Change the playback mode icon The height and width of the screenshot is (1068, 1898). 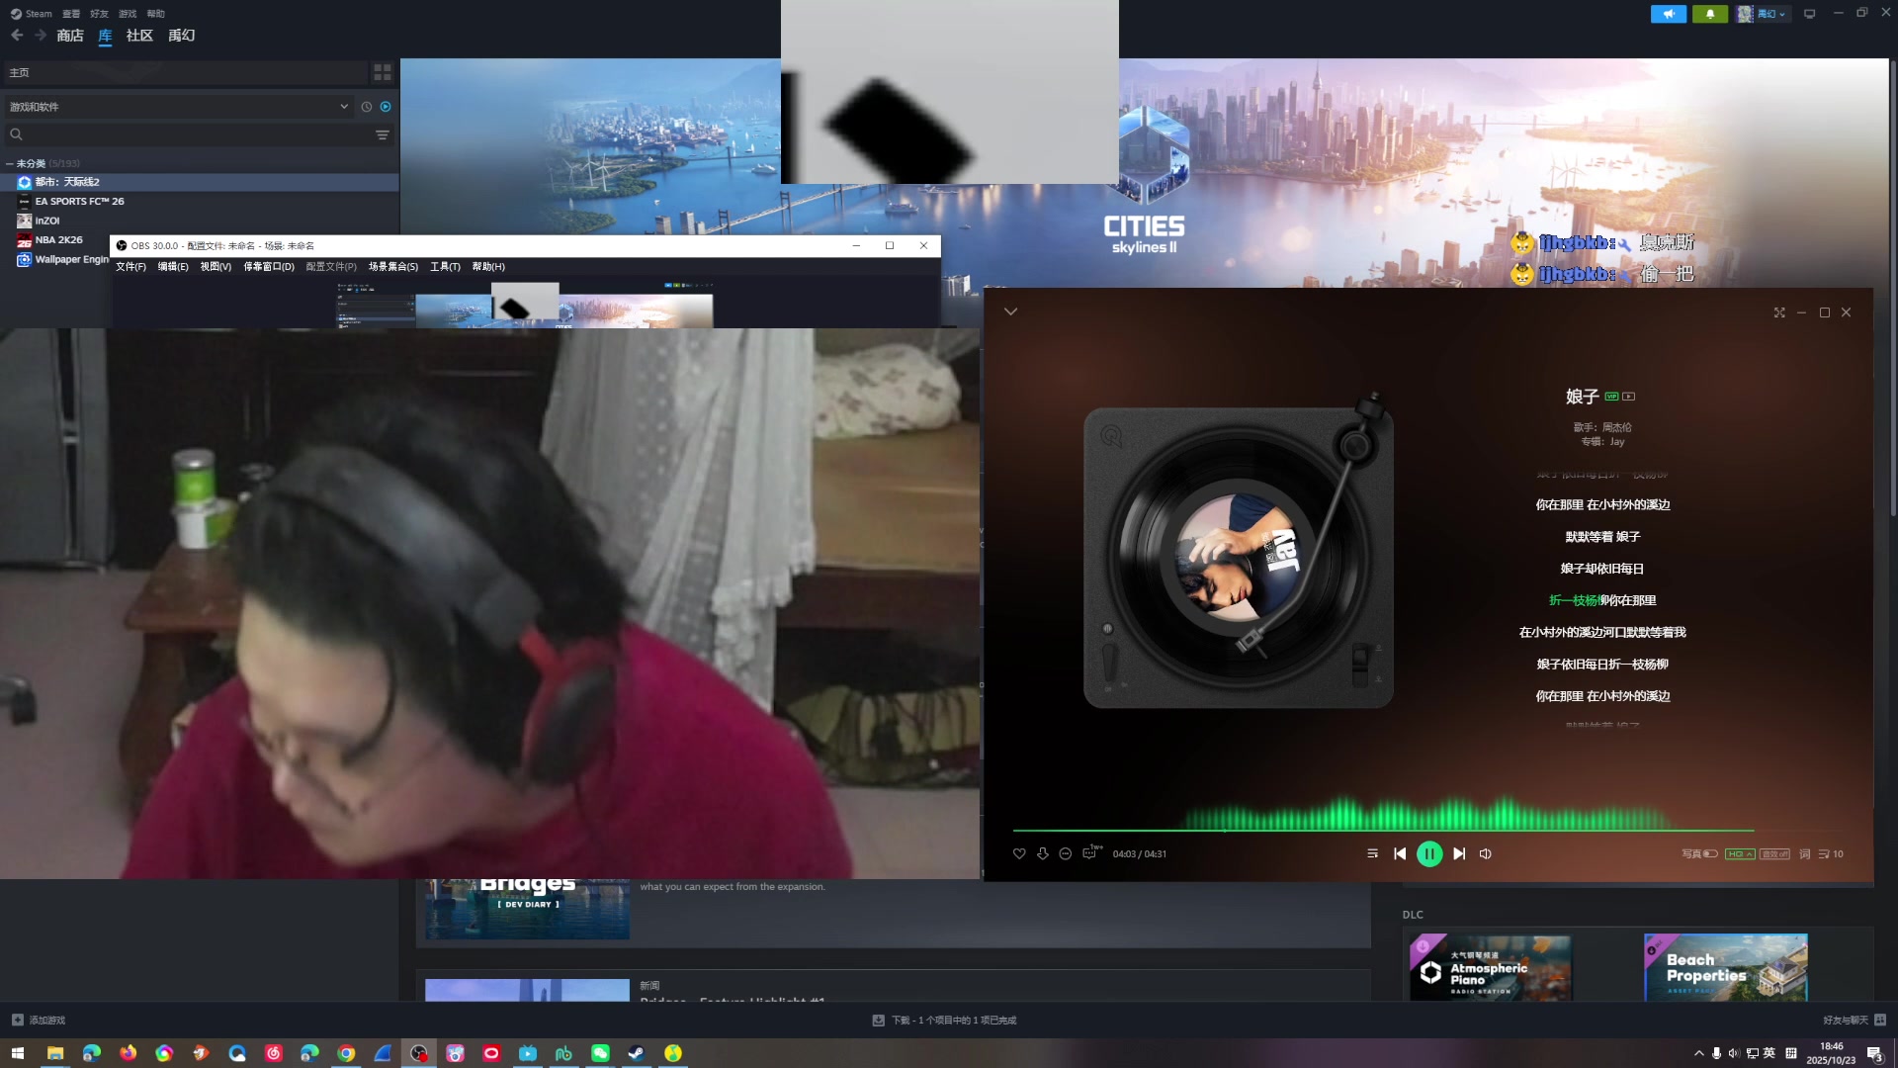[x=1372, y=853]
